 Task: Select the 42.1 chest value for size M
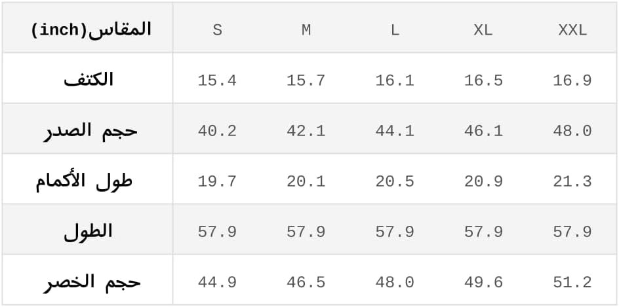306,131
